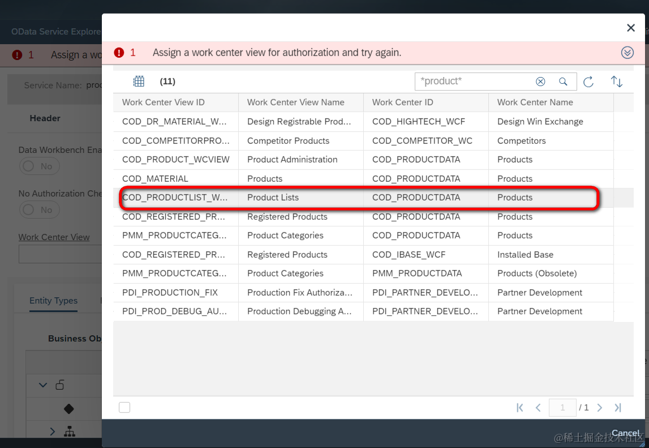Select the COD_MATERIAL view ID
Image resolution: width=649 pixels, height=448 pixels.
pos(155,178)
